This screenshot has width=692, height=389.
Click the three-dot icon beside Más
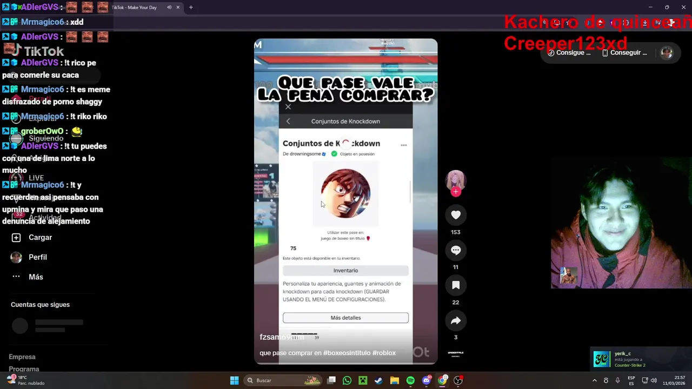16,277
